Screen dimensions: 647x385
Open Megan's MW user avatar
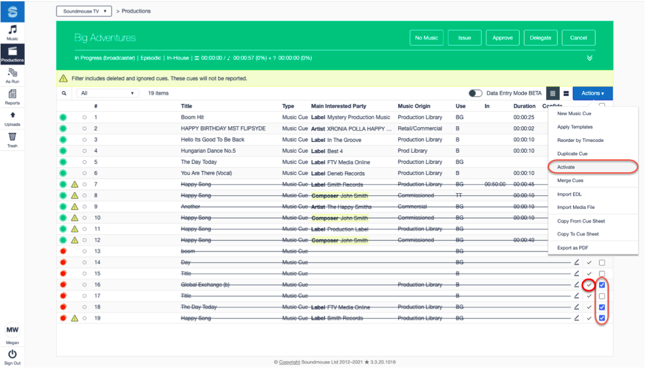point(12,330)
